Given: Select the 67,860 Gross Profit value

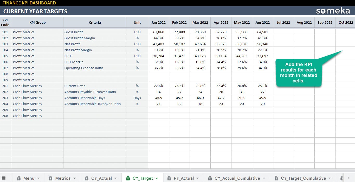Looking at the screenshot, I should coord(159,32).
